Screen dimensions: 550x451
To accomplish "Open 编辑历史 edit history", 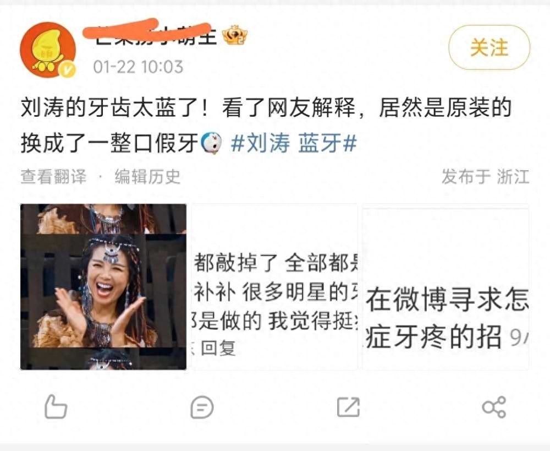I will pos(147,176).
